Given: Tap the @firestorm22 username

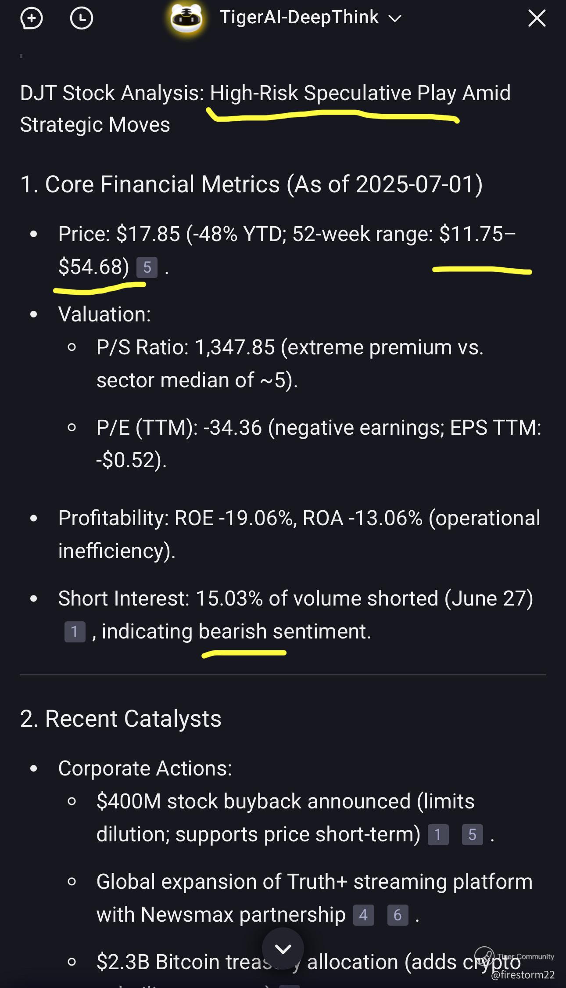Looking at the screenshot, I should [x=523, y=975].
